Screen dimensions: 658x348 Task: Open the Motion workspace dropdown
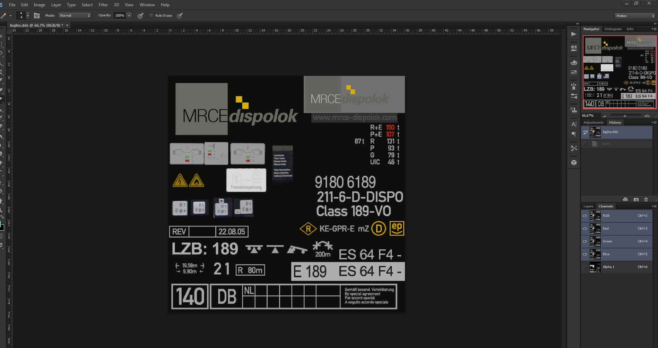point(635,16)
